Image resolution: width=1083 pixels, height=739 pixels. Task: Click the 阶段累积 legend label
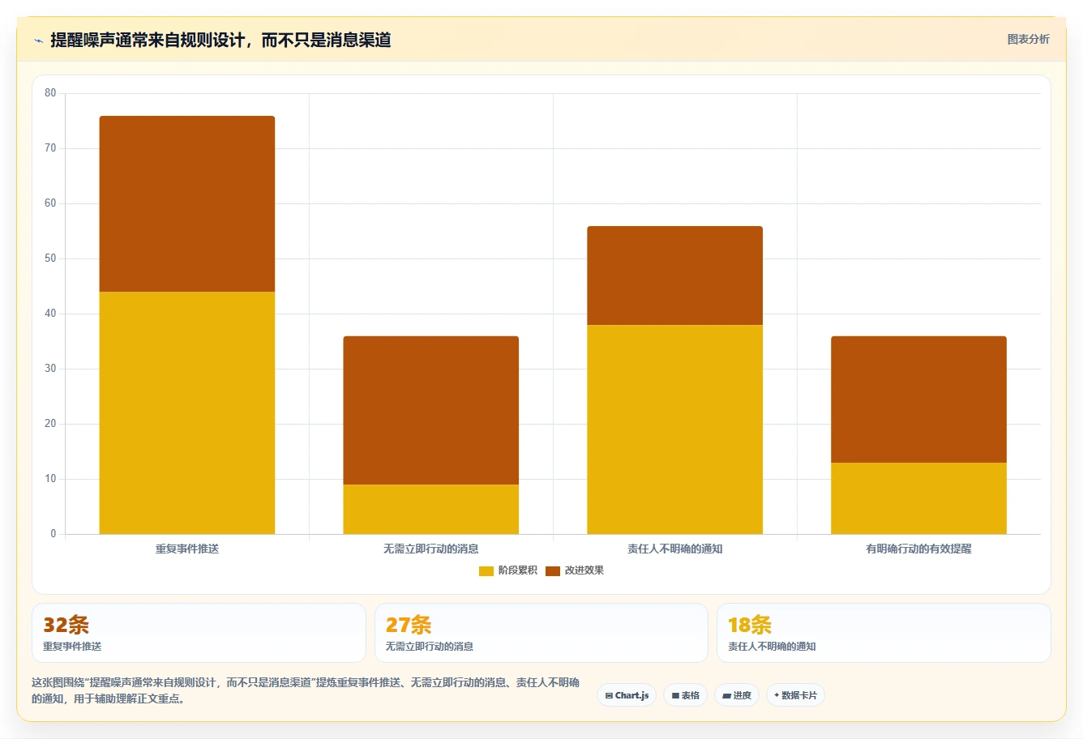click(x=517, y=570)
